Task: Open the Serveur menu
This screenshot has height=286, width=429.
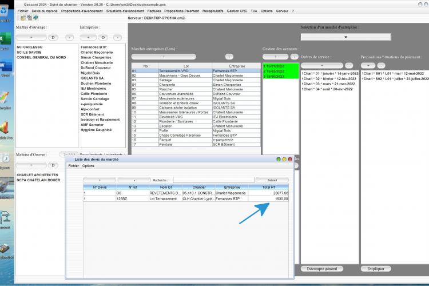Action: click(282, 11)
